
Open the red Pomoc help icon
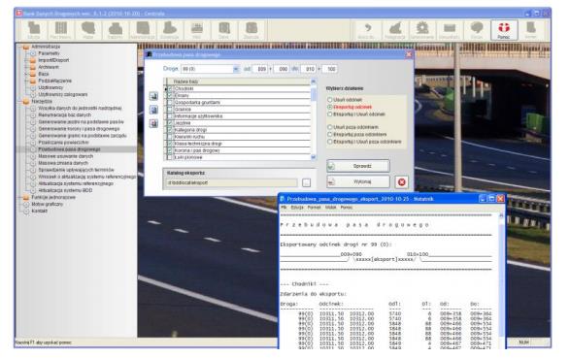click(x=503, y=30)
